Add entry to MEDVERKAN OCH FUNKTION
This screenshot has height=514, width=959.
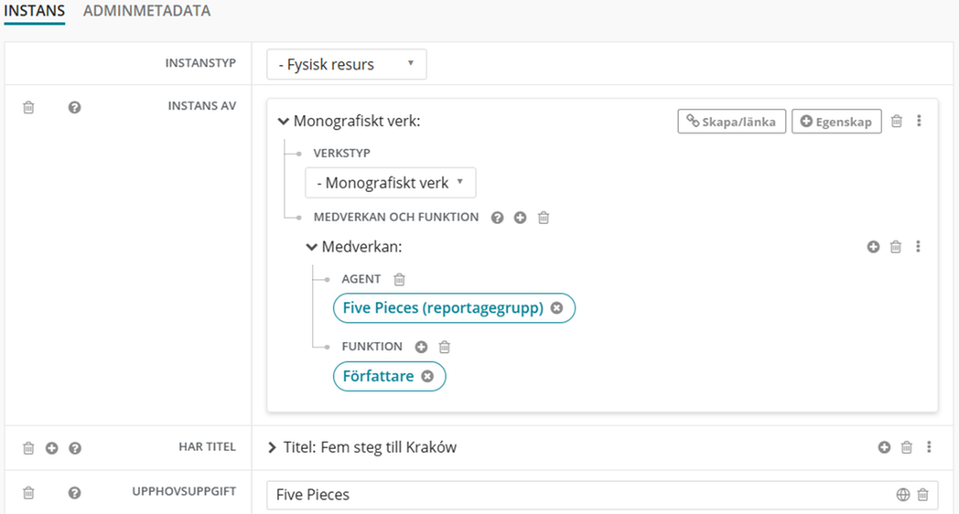pyautogui.click(x=520, y=218)
